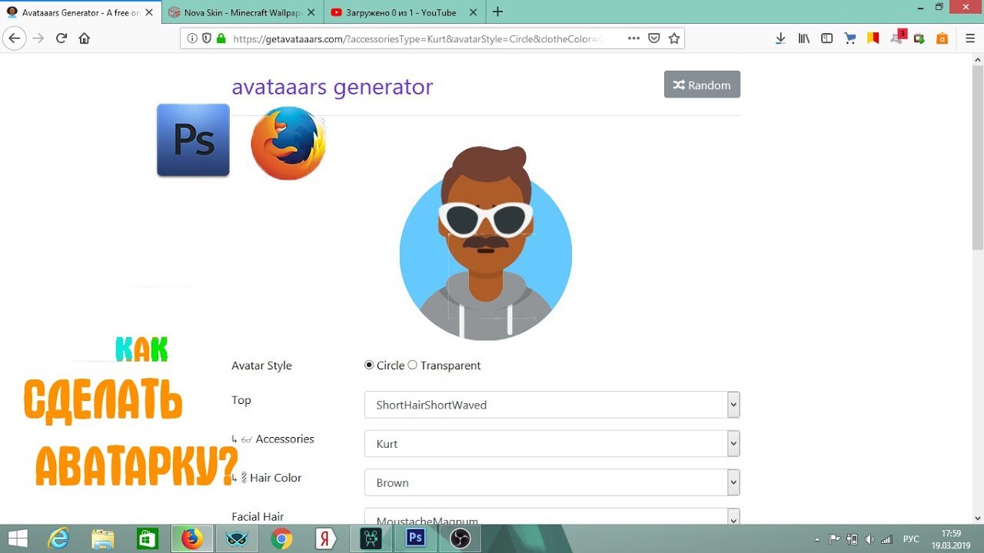Screen dimensions: 984x553
Task: Open the Firefox library
Action: [804, 38]
